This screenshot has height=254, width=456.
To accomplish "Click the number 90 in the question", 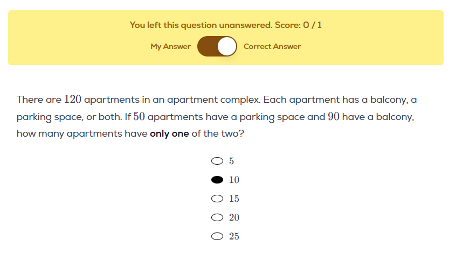I will tap(334, 117).
